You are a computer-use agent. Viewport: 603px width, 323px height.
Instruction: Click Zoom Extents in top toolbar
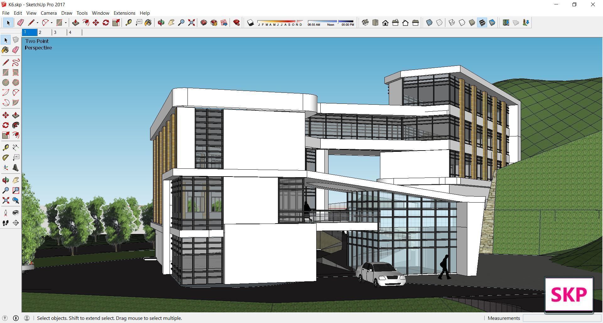tap(191, 23)
